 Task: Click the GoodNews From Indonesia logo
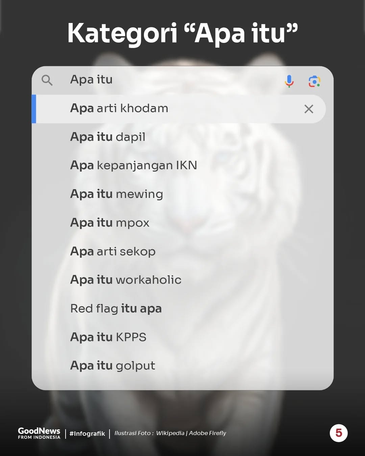[x=39, y=433]
